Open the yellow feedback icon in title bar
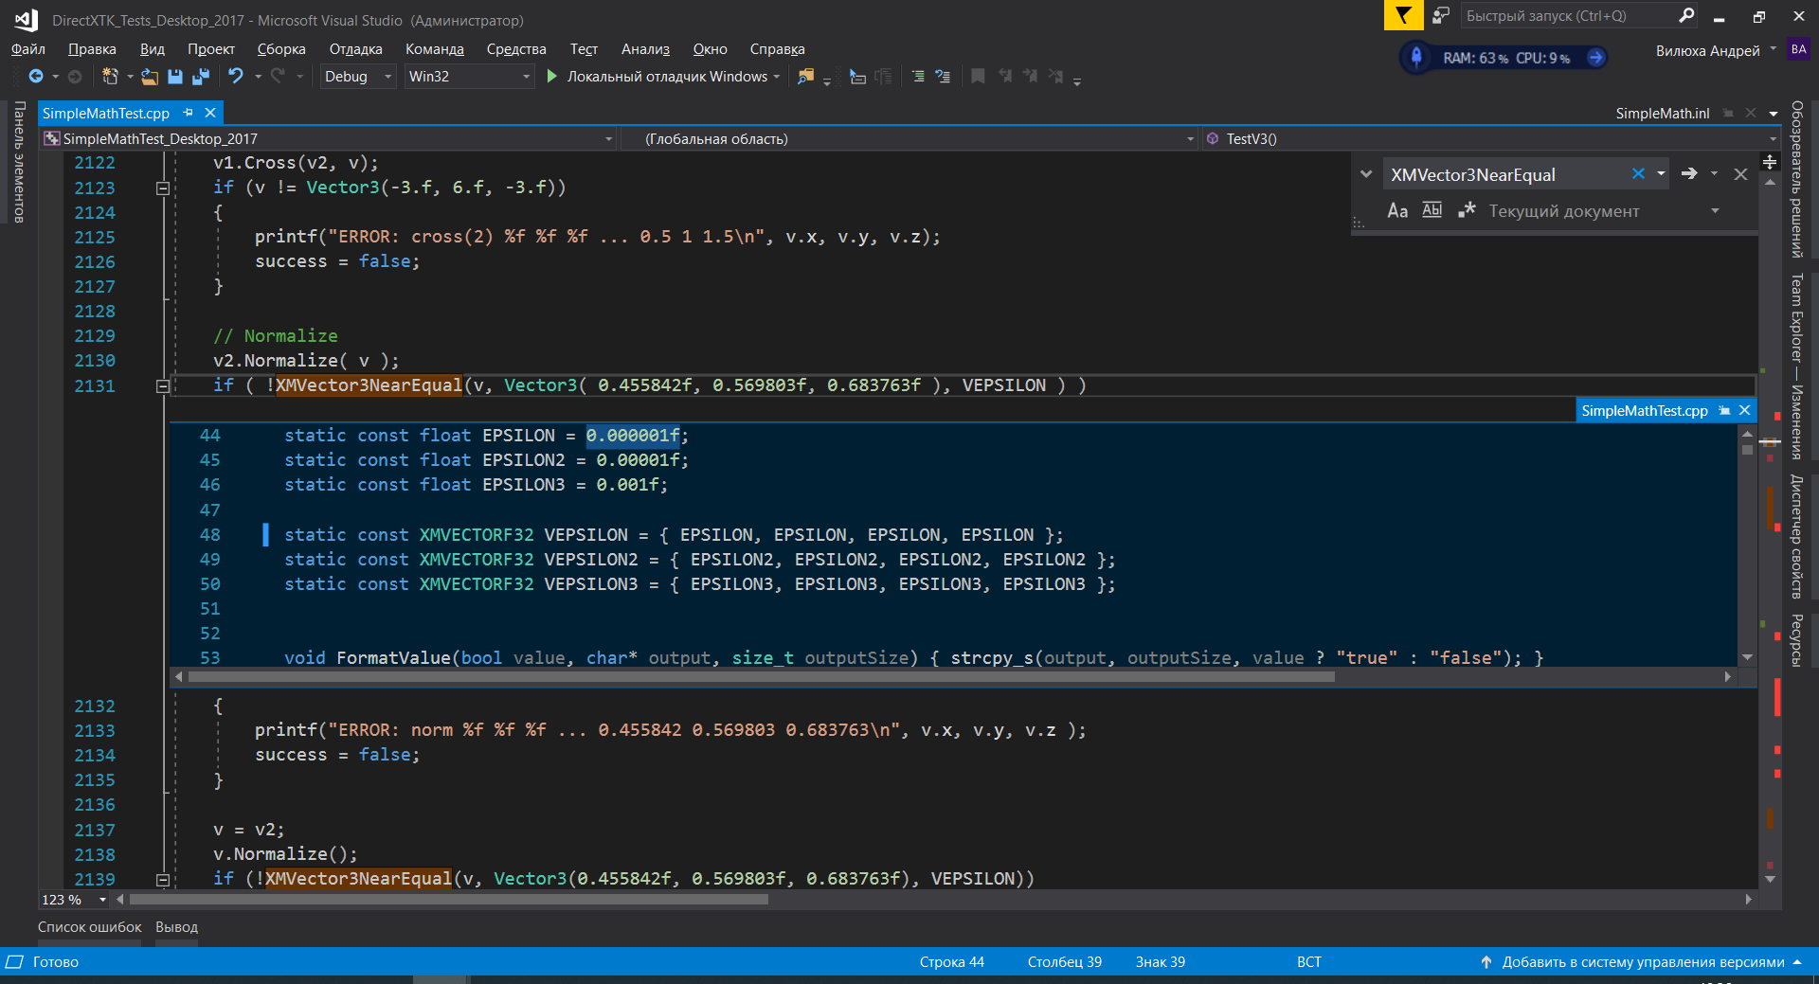Viewport: 1819px width, 984px height. click(x=1403, y=15)
